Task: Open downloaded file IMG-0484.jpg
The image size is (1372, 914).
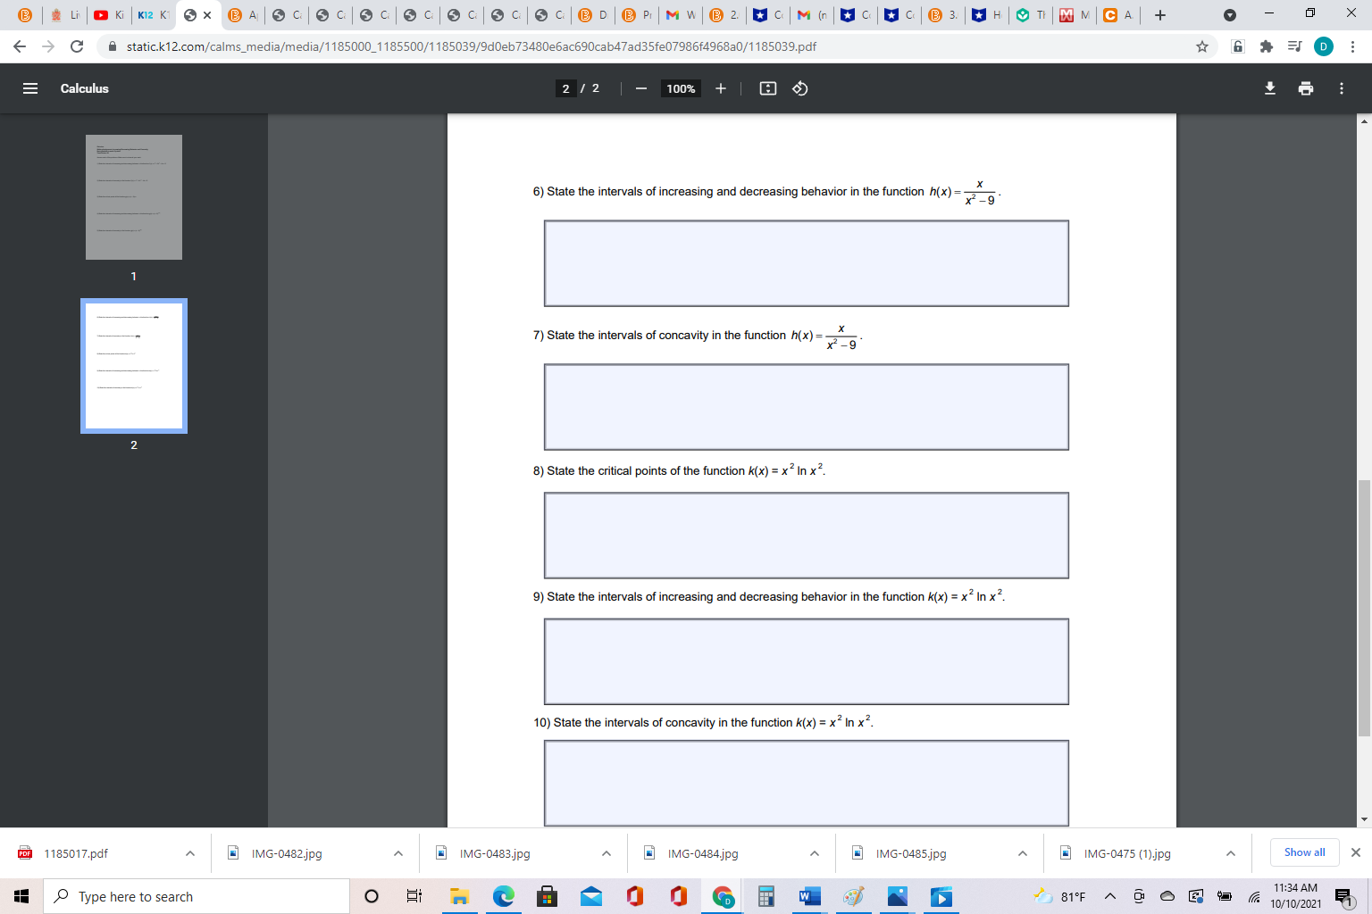Action: pos(703,853)
